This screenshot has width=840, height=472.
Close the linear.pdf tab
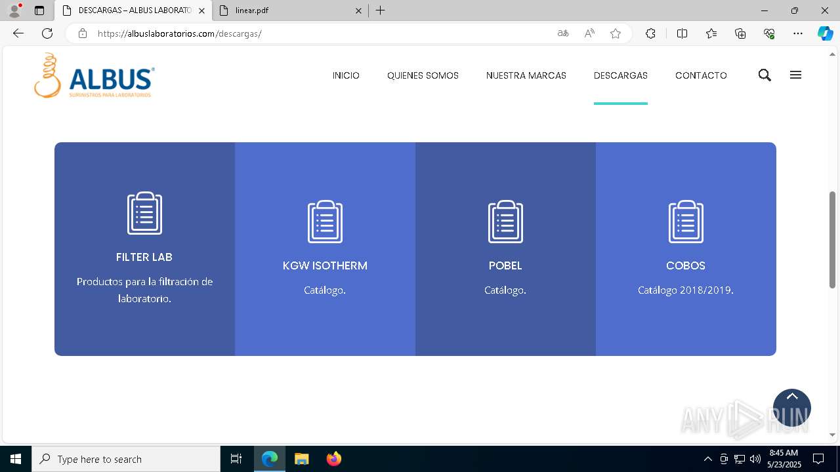[x=358, y=10]
